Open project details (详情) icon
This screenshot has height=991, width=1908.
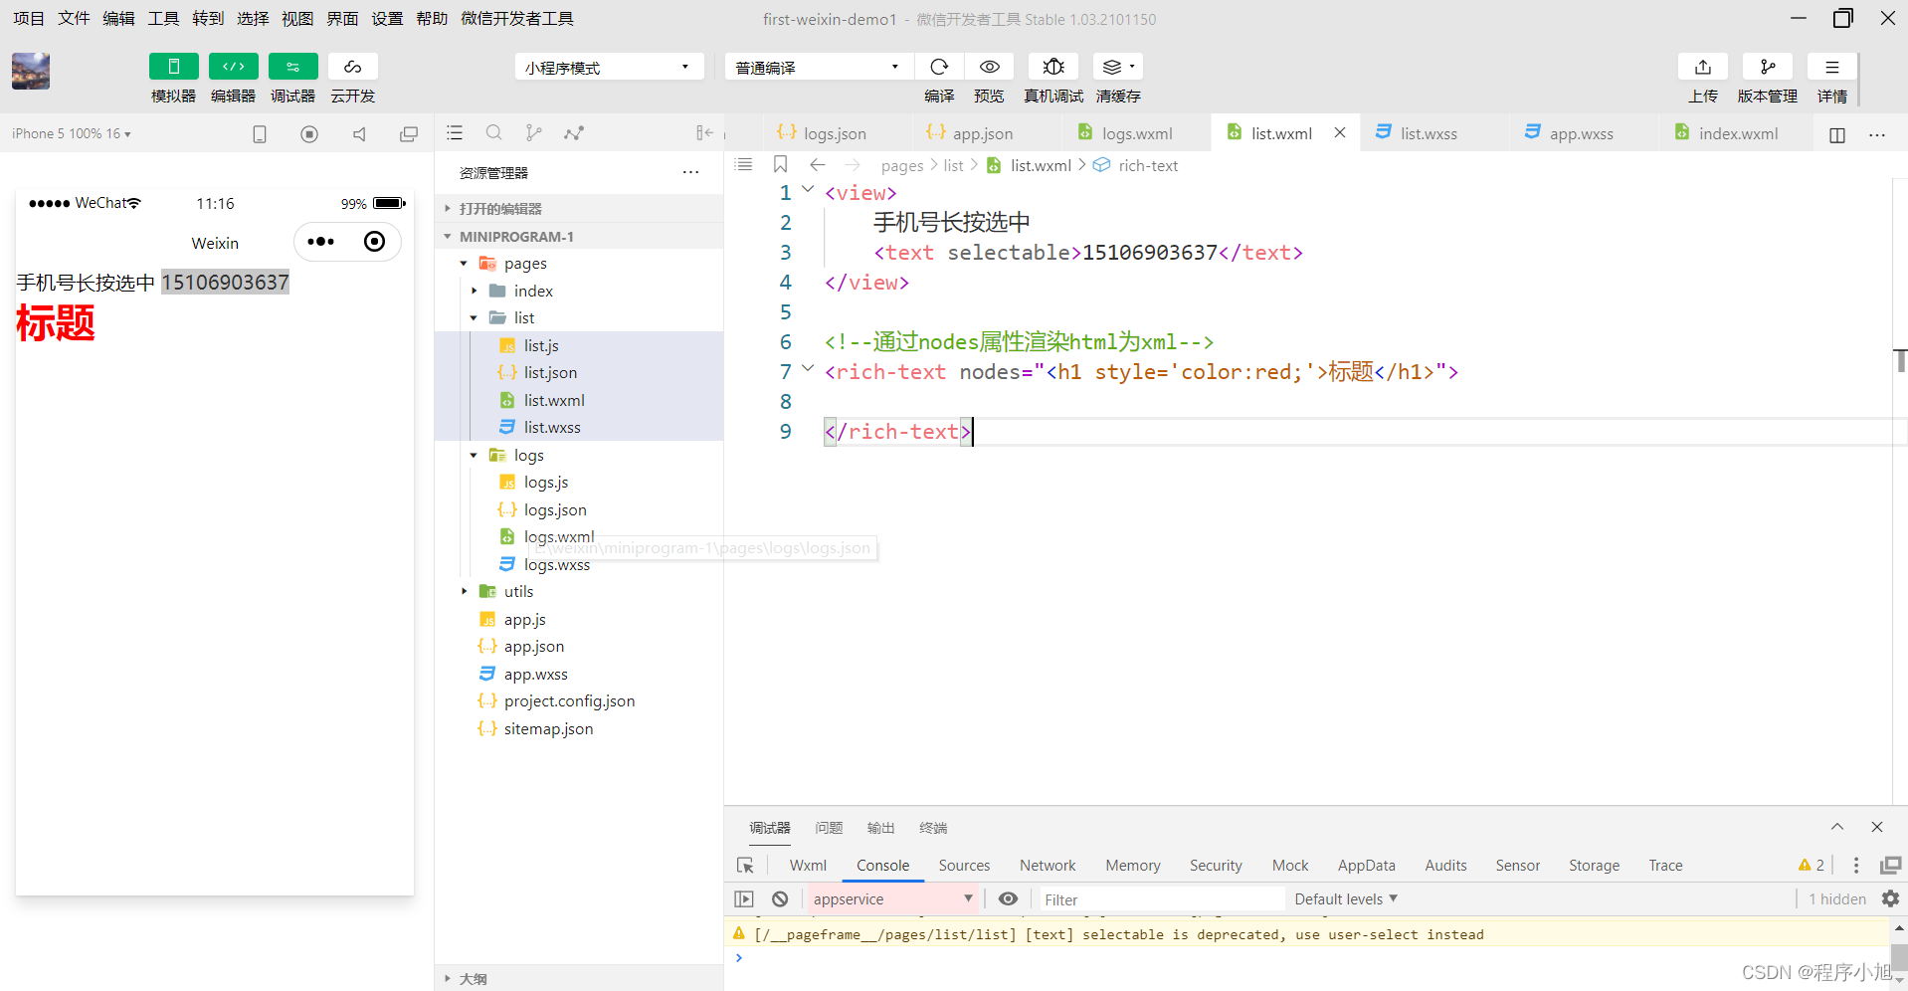tap(1831, 67)
